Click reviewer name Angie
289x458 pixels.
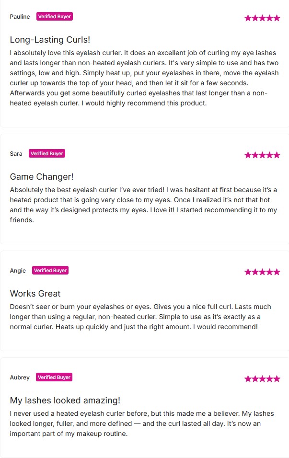(x=18, y=271)
